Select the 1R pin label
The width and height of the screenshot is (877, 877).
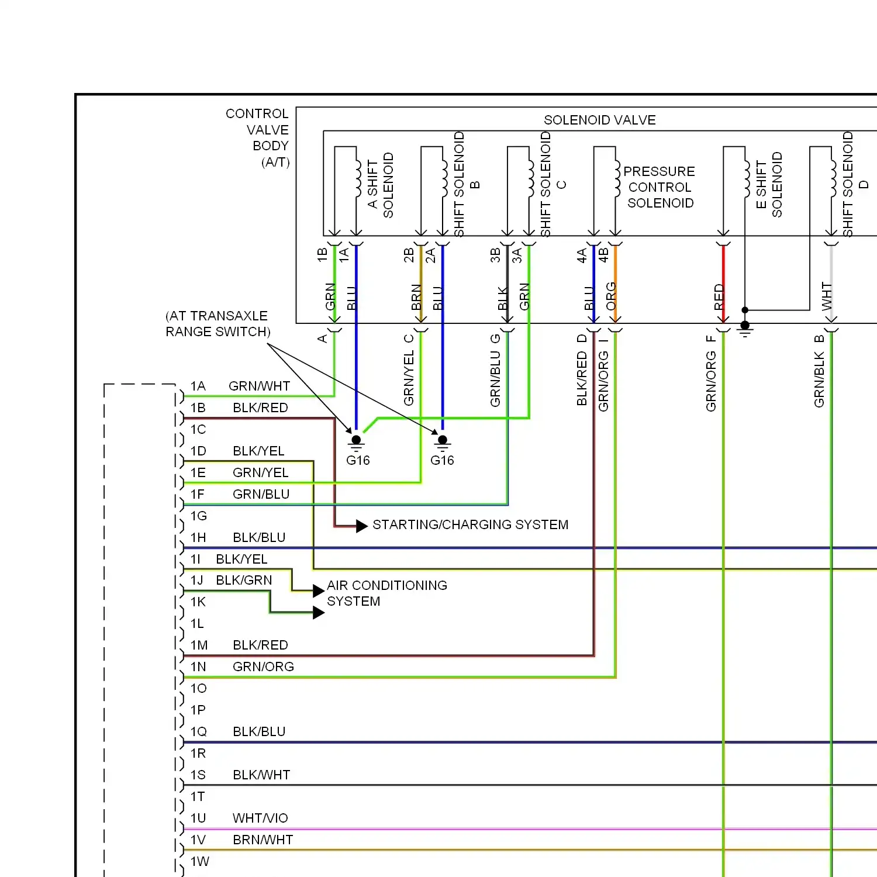198,753
